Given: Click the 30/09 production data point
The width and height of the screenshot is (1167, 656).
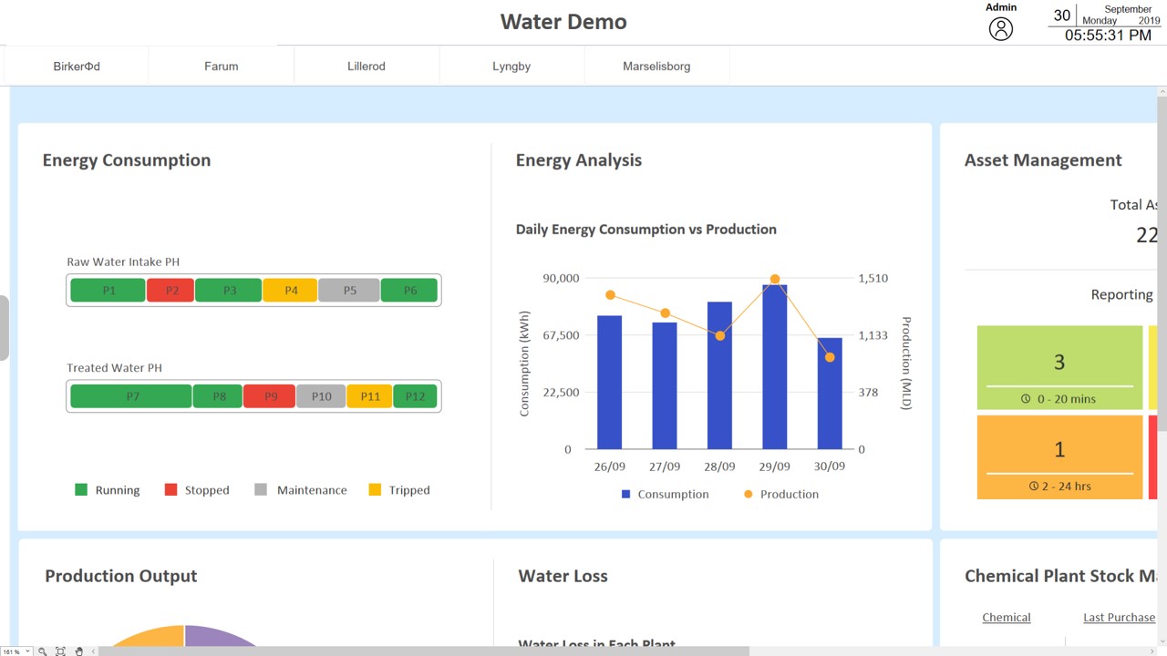Looking at the screenshot, I should (830, 357).
